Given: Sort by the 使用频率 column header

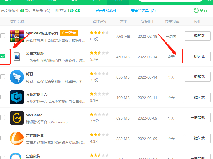Looking at the screenshot, I should (172, 21).
